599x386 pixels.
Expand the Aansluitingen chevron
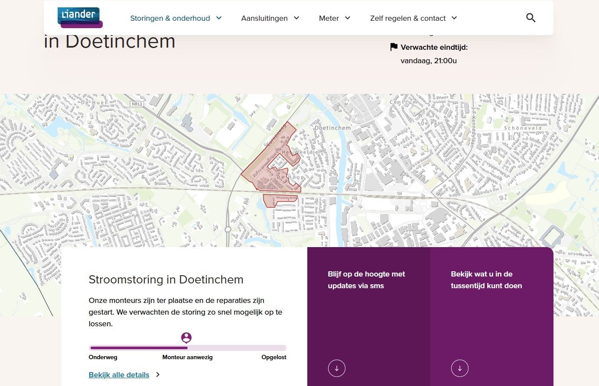point(296,18)
